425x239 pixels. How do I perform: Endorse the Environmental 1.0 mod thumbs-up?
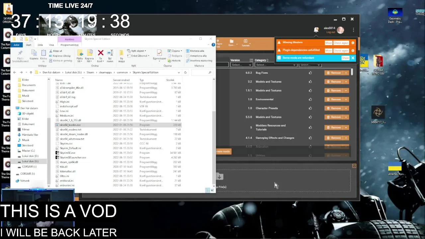click(310, 99)
